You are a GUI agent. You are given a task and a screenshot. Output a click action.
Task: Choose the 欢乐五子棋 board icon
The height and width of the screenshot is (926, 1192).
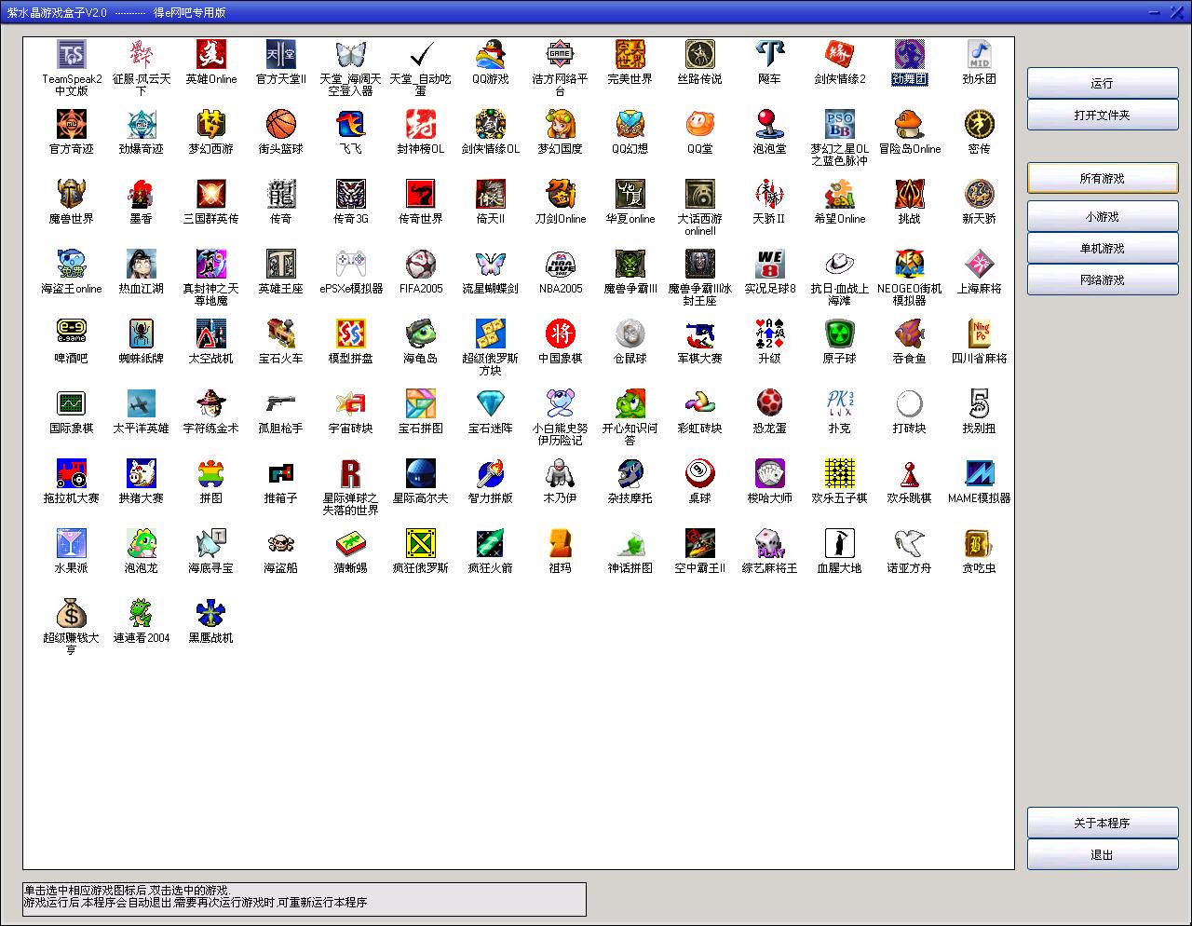(840, 473)
